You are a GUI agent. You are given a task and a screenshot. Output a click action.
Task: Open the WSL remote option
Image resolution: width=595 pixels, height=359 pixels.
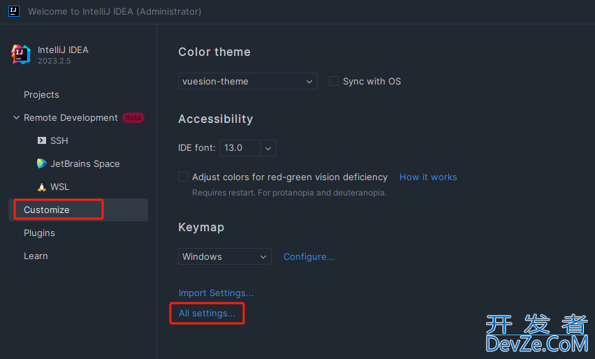click(59, 186)
